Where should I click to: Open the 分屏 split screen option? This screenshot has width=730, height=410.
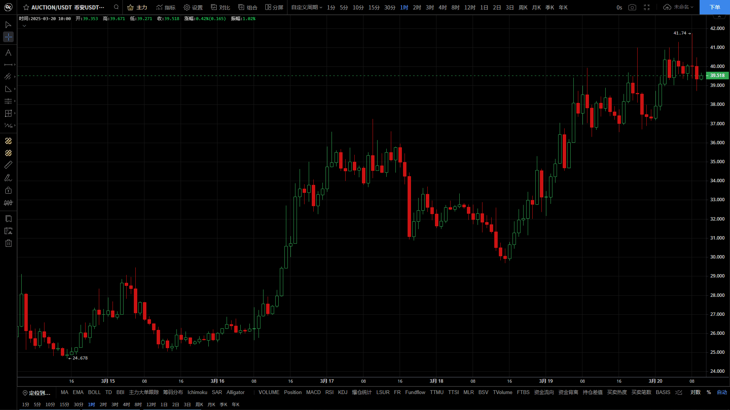(274, 7)
